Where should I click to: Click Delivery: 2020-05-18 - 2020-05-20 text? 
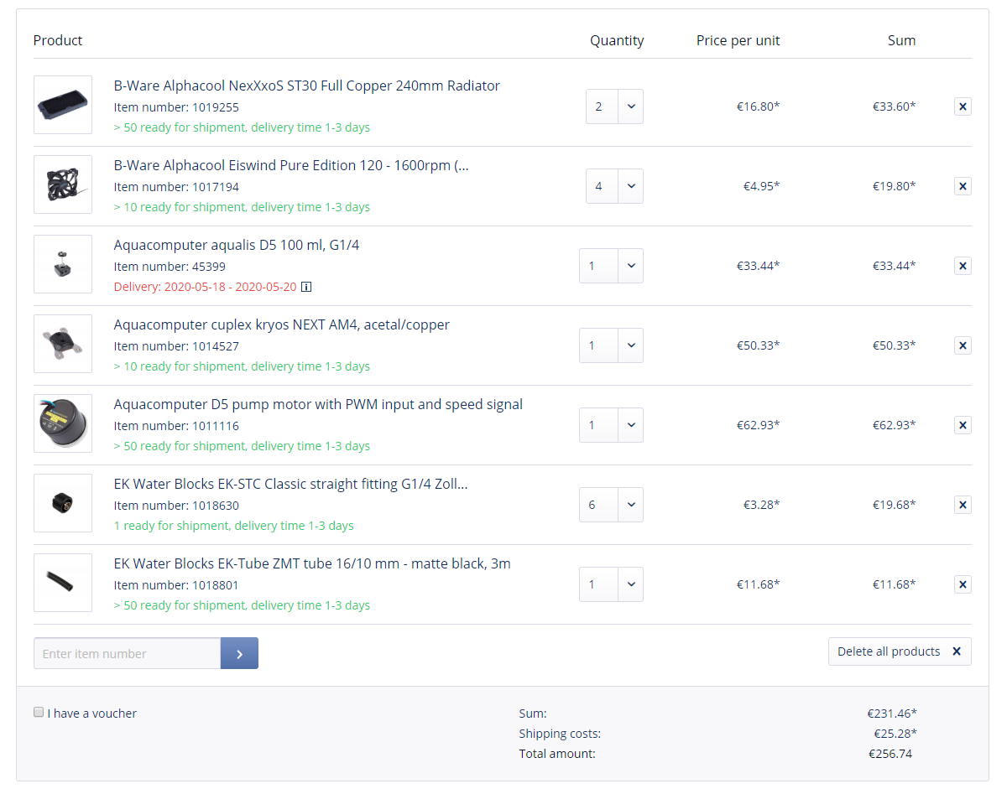point(205,287)
